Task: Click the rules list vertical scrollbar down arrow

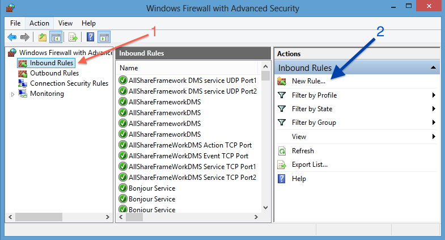Action: [266, 208]
